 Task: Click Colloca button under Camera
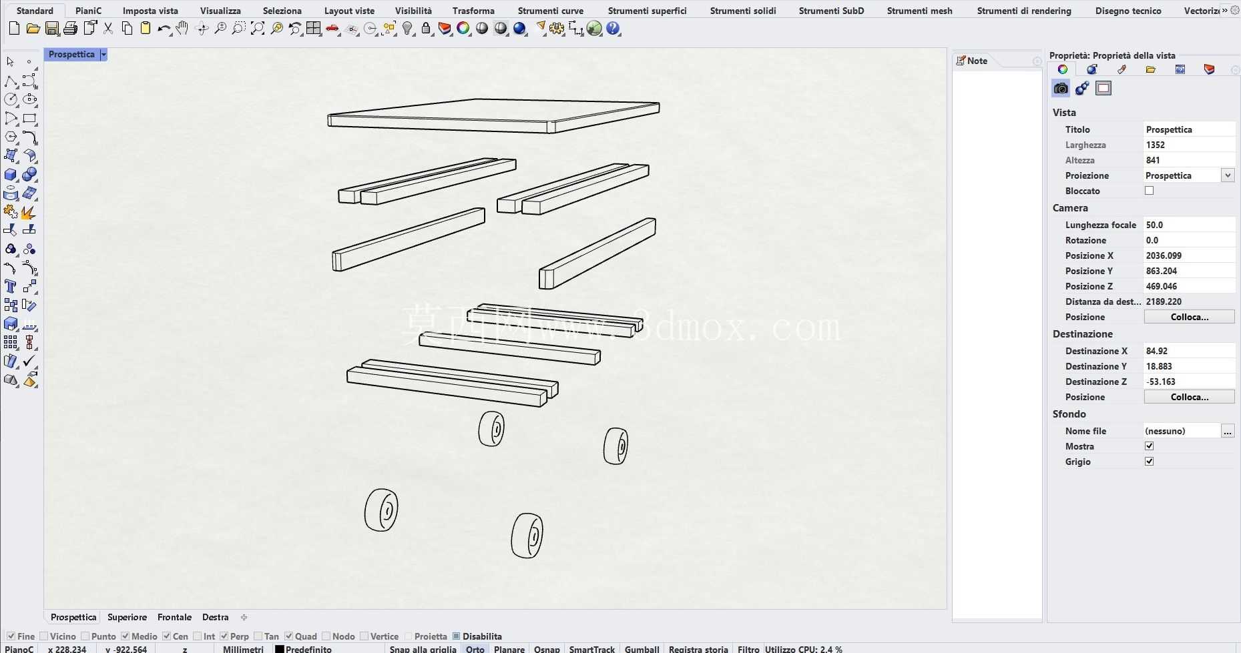click(x=1190, y=317)
